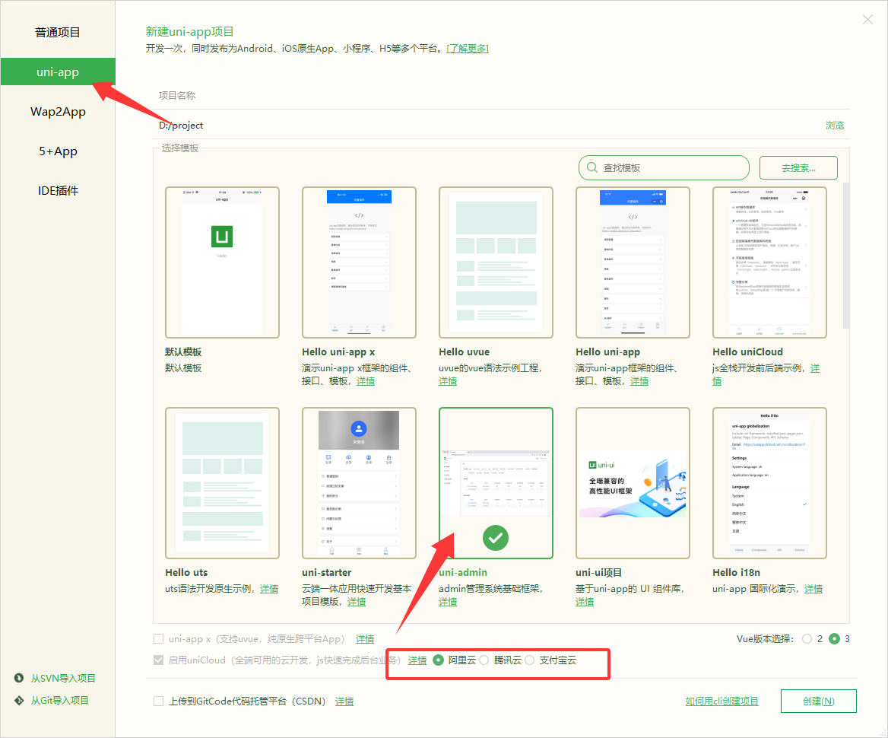The image size is (888, 738).
Task: Click the Git import icon
Action: (x=19, y=700)
